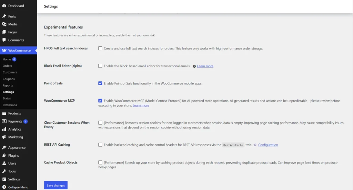Open the Orders submenu item
Viewport: 353px width, 190px height.
coord(7,66)
